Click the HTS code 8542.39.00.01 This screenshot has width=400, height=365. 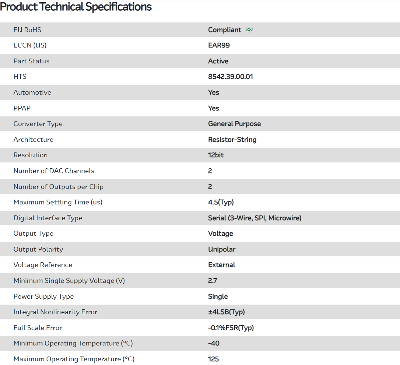coord(231,77)
